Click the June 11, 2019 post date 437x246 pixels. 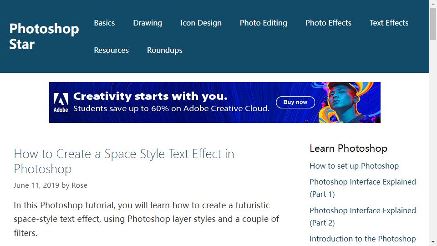pyautogui.click(x=36, y=185)
